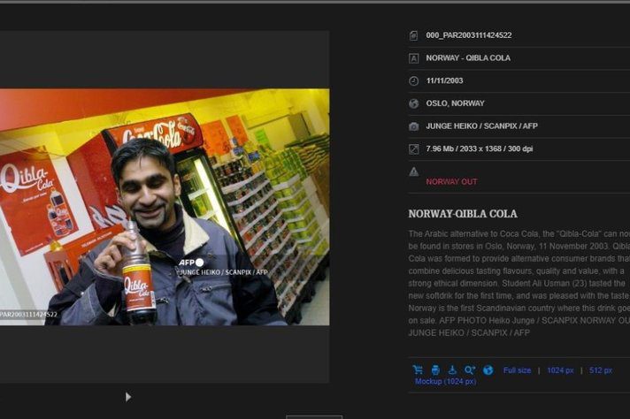The height and width of the screenshot is (419, 630).
Task: Click the title icon beside NORWAY - QIBLA COLA
Action: [413, 58]
